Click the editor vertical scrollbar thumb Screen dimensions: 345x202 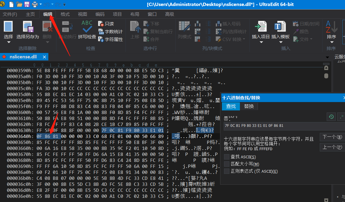326,76
